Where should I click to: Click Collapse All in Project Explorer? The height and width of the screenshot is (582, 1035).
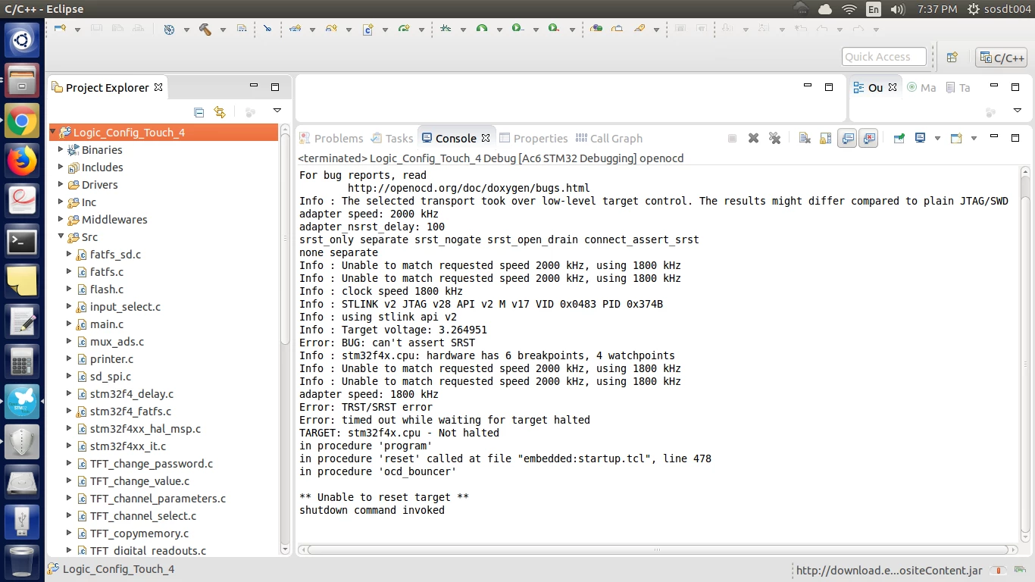coord(199,112)
